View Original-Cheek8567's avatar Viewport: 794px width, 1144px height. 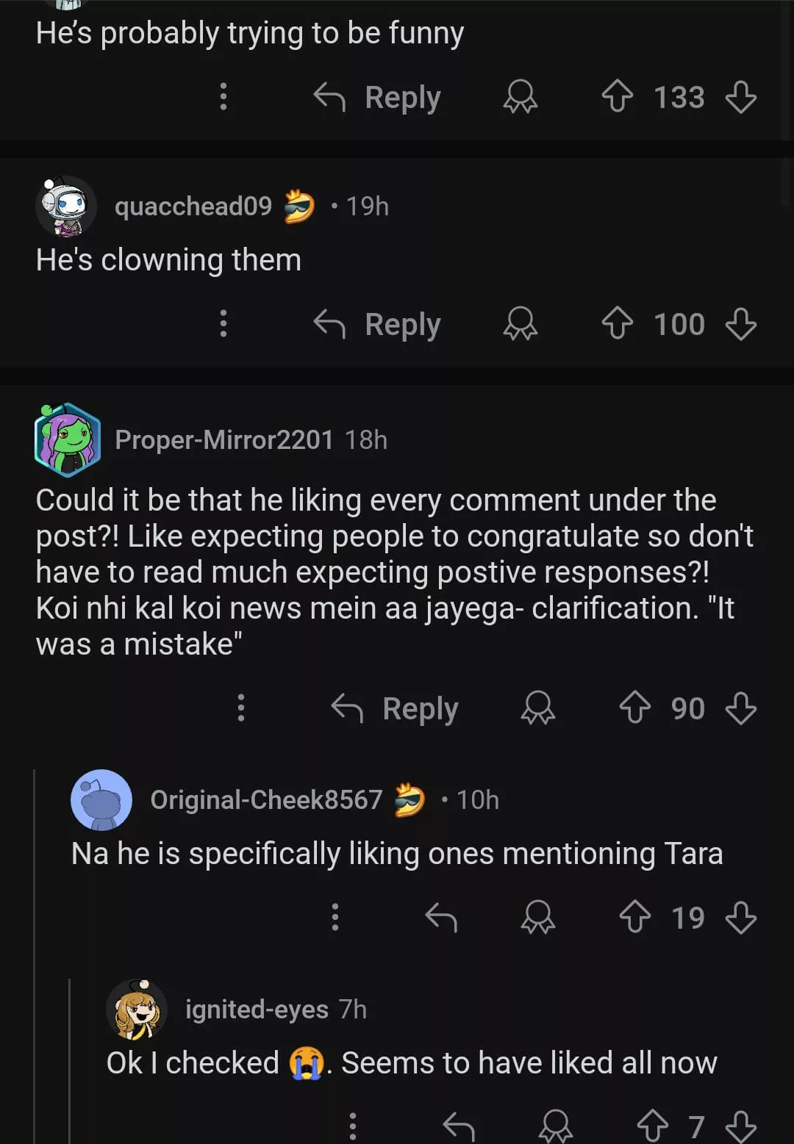pyautogui.click(x=101, y=799)
